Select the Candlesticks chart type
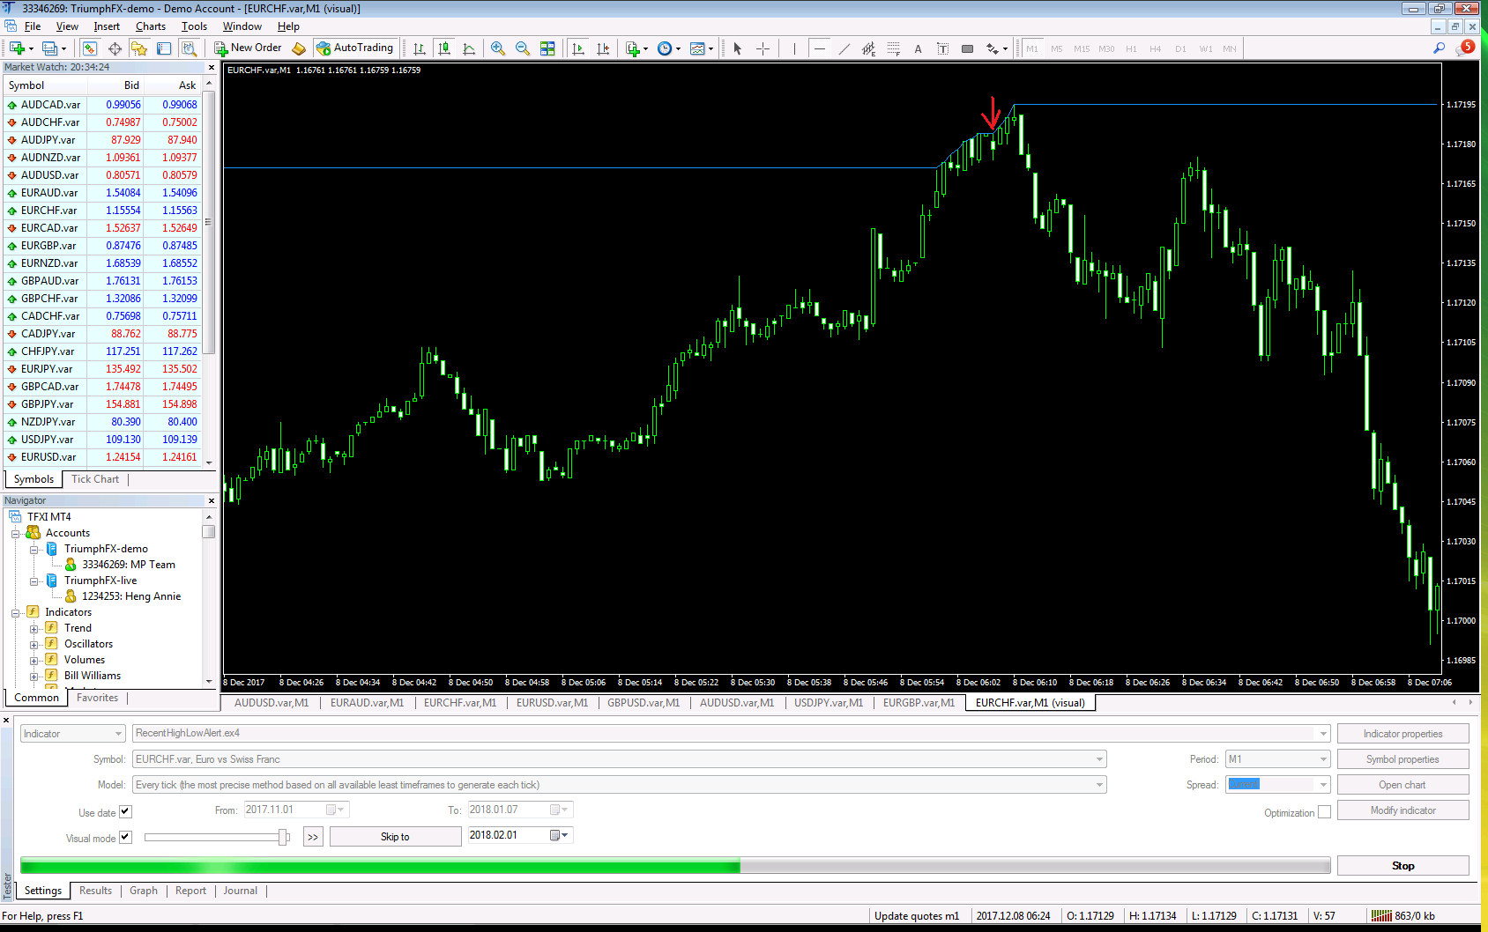Image resolution: width=1488 pixels, height=932 pixels. click(x=444, y=48)
